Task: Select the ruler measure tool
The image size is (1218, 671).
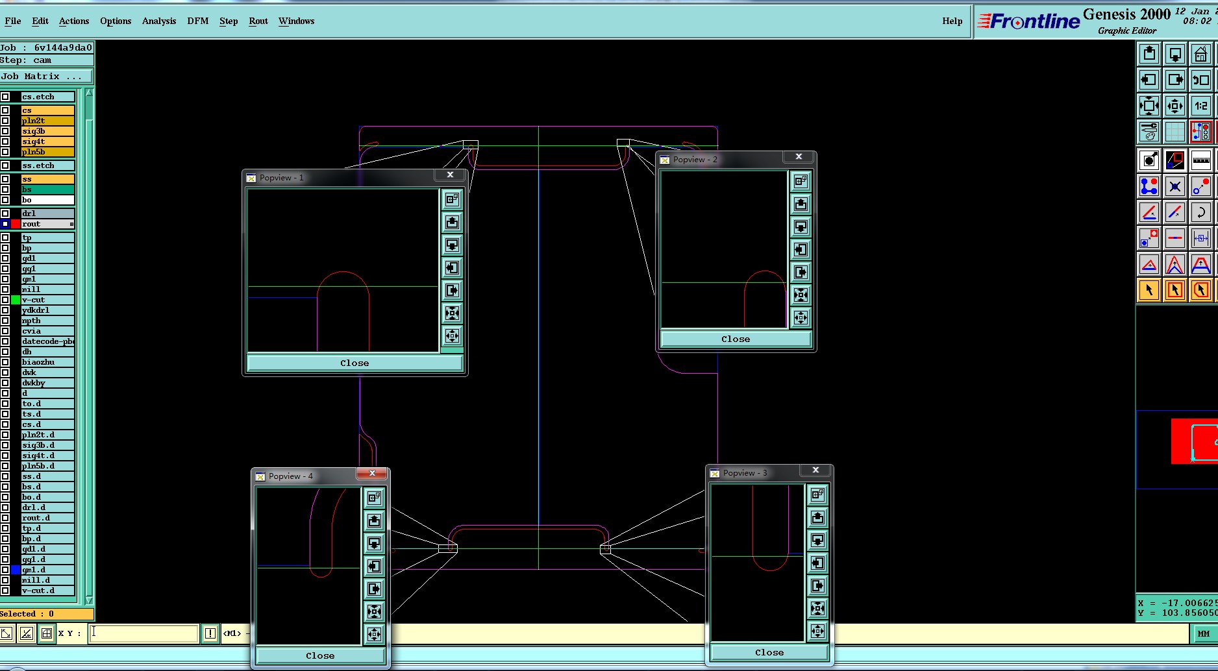Action: tap(1201, 160)
